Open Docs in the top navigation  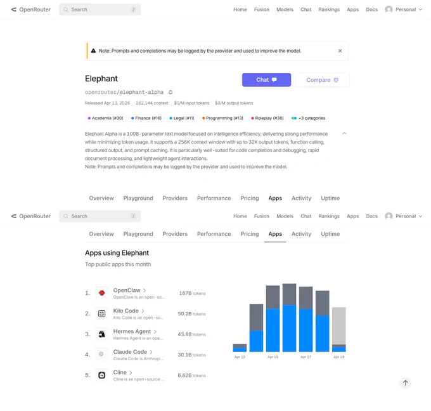[x=371, y=10]
